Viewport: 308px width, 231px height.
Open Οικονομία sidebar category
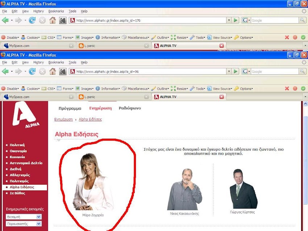click(18, 151)
